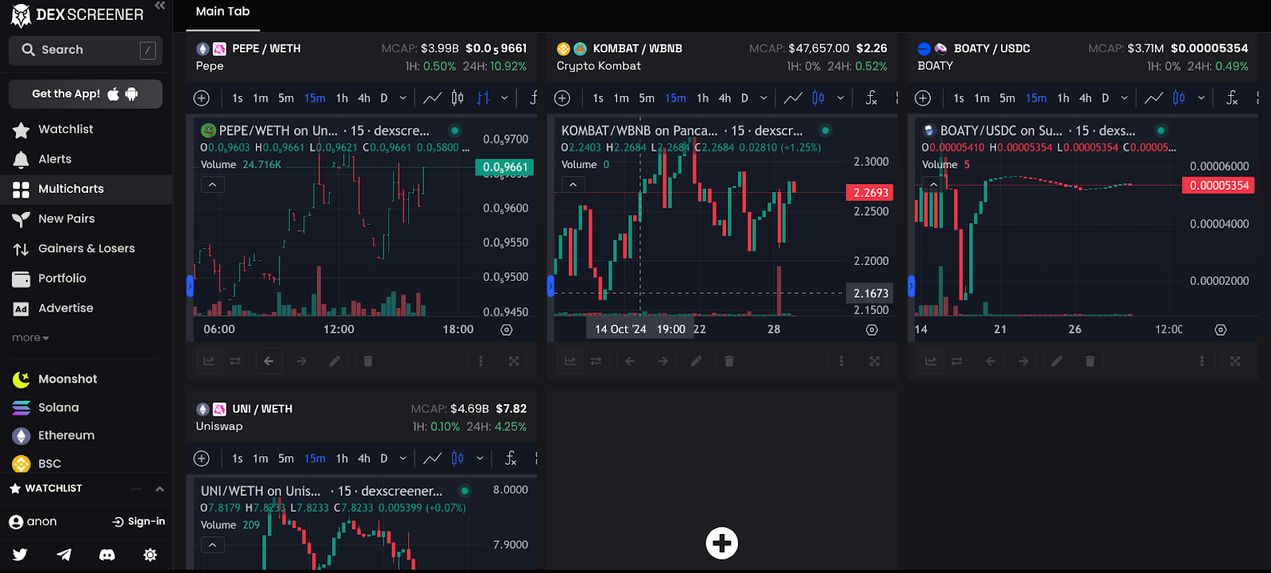Collapse indicator legend on PEPE chart

click(212, 185)
